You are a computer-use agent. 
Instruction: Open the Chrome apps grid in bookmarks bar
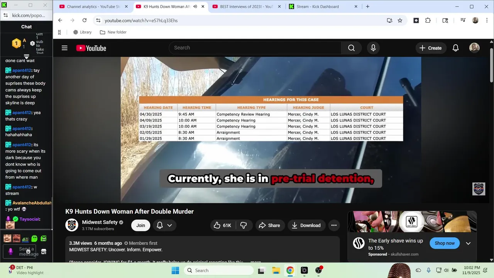tap(59, 32)
